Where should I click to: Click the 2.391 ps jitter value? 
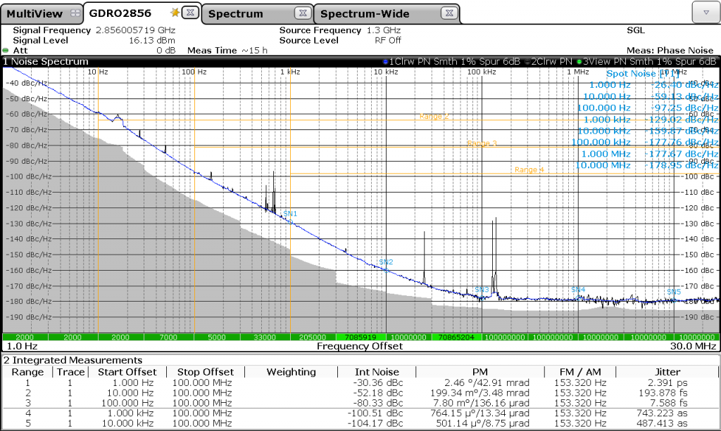tap(667, 382)
